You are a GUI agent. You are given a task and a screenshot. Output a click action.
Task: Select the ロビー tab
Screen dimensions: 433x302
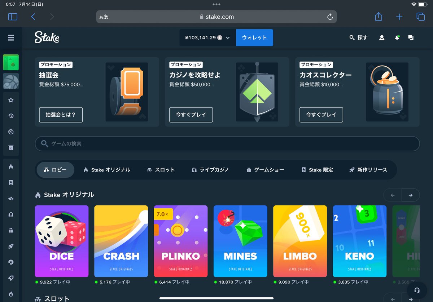pos(55,170)
